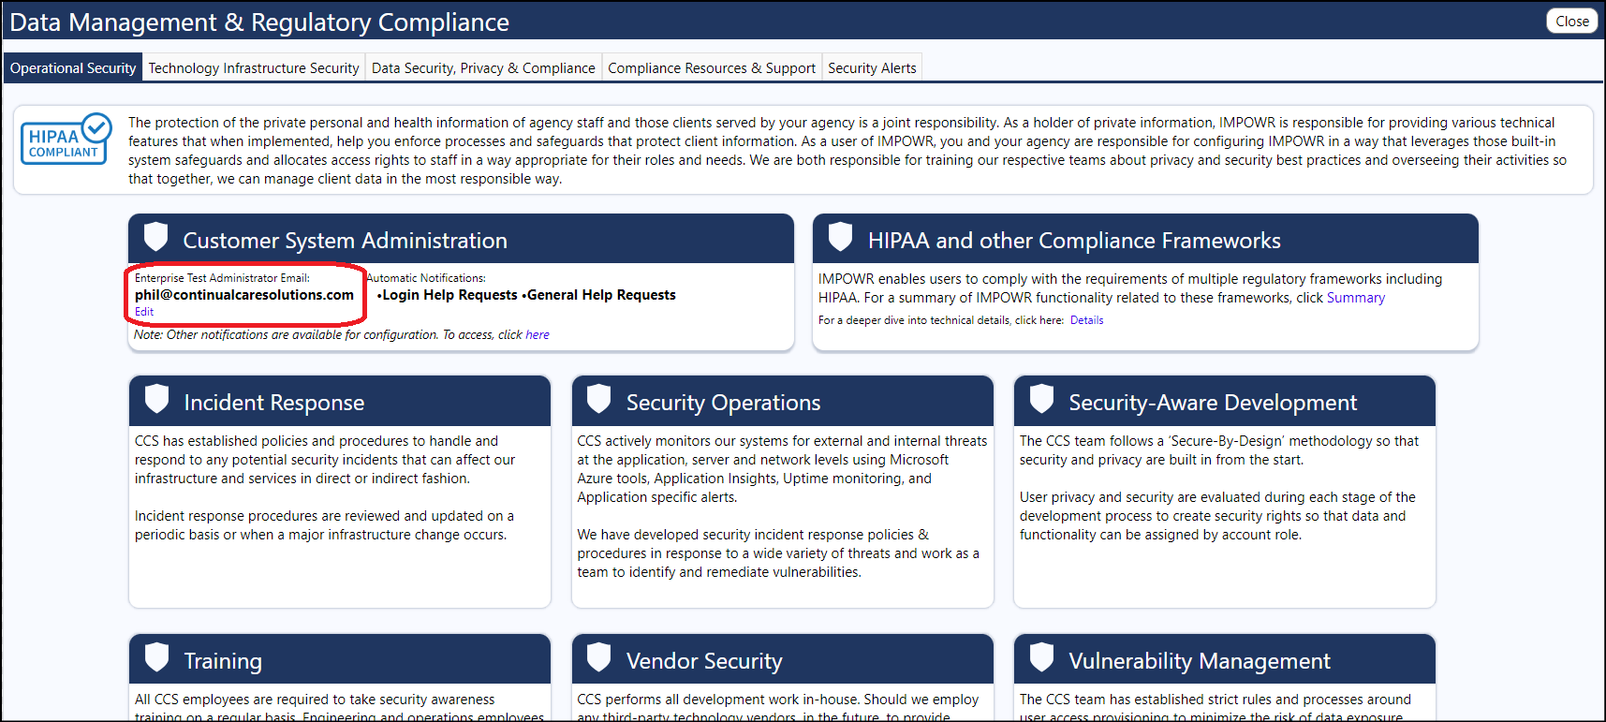Open the notifications configuration 'here' link
The height and width of the screenshot is (722, 1606).
pos(538,334)
